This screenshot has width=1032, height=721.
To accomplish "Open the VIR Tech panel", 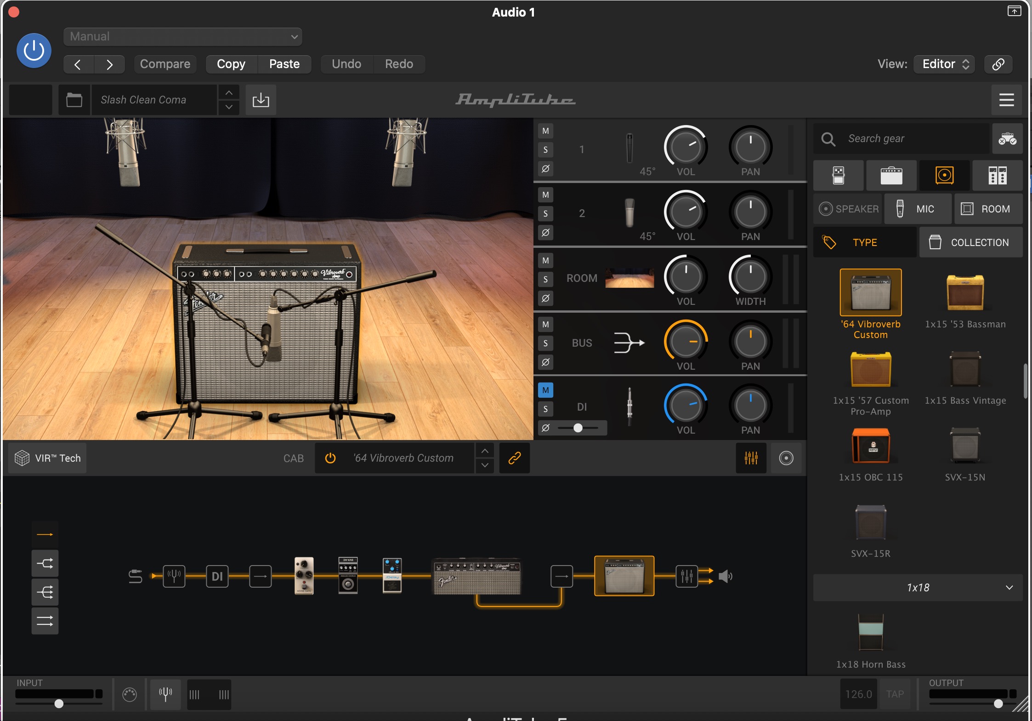I will 48,458.
